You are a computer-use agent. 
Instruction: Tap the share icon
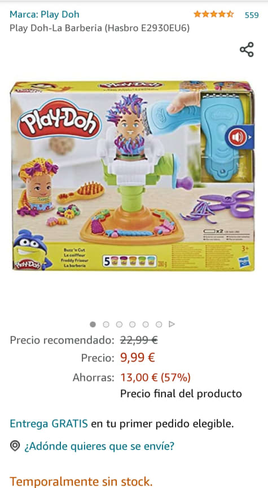tap(247, 50)
